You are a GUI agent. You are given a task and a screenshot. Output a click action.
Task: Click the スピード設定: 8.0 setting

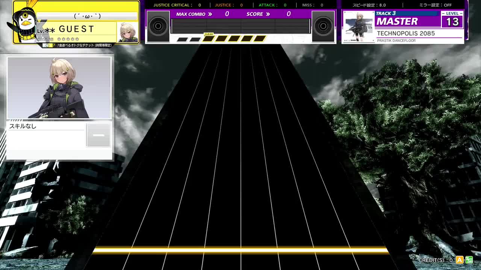point(369,5)
